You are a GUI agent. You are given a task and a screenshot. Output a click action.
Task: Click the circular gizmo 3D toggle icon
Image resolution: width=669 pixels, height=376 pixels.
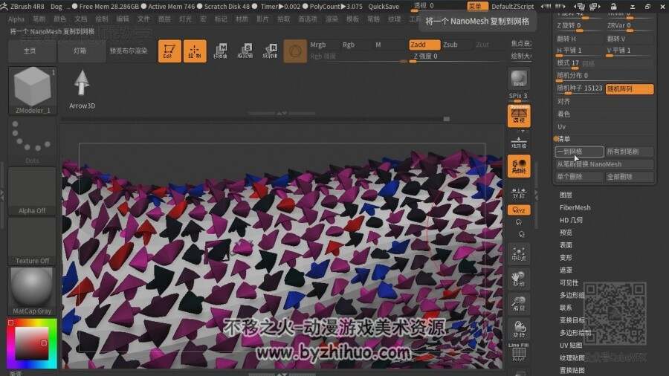[x=295, y=51]
